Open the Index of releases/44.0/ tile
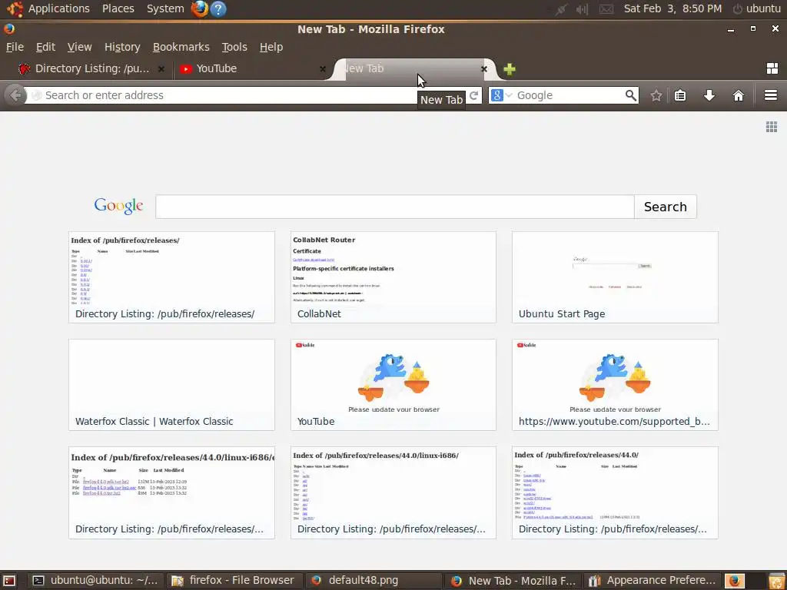This screenshot has height=590, width=787. [615, 492]
